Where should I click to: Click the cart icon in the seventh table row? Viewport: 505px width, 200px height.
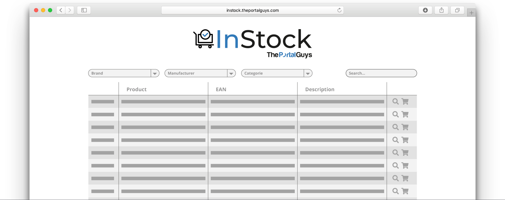pyautogui.click(x=405, y=178)
